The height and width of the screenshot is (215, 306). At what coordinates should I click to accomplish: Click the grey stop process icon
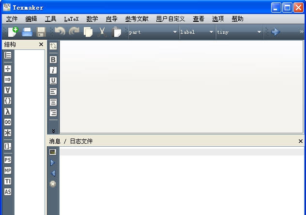coord(53,184)
